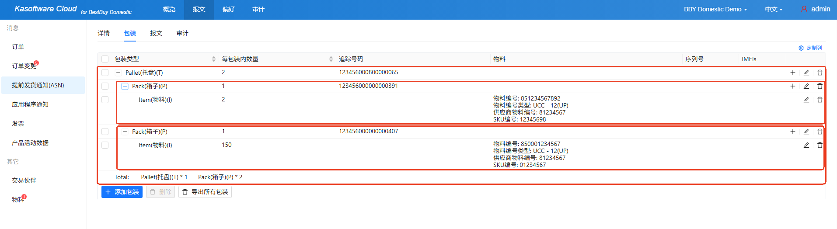This screenshot has height=229, width=837.
Task: Open the 报文 top navigation menu
Action: pyautogui.click(x=199, y=9)
